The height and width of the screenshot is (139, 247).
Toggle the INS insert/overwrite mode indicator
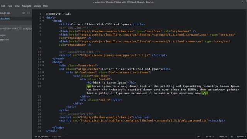[199, 137]
